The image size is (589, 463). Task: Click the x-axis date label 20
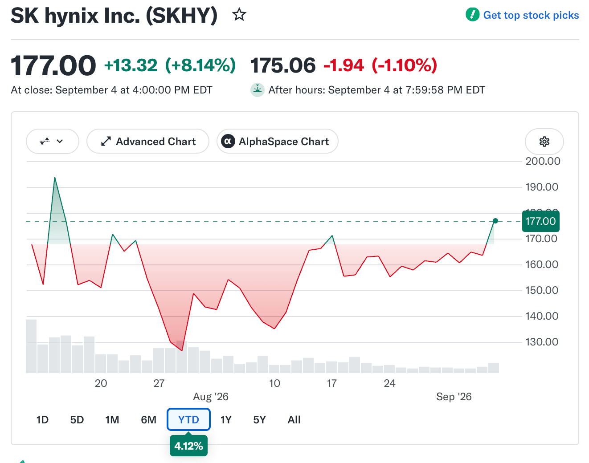(x=101, y=383)
